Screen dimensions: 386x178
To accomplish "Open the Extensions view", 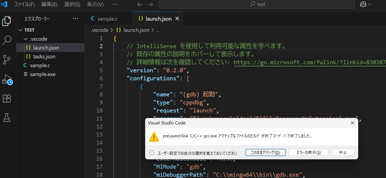I will pos(6,99).
